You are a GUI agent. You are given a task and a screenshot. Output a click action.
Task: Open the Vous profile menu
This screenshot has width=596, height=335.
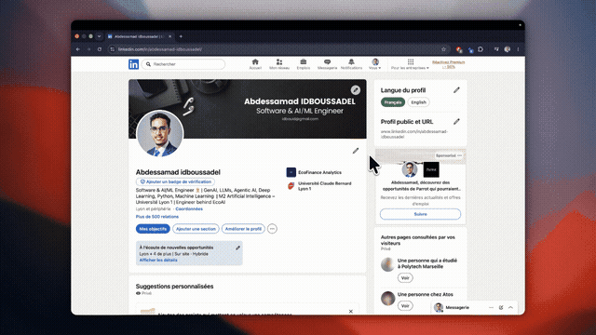coord(374,64)
